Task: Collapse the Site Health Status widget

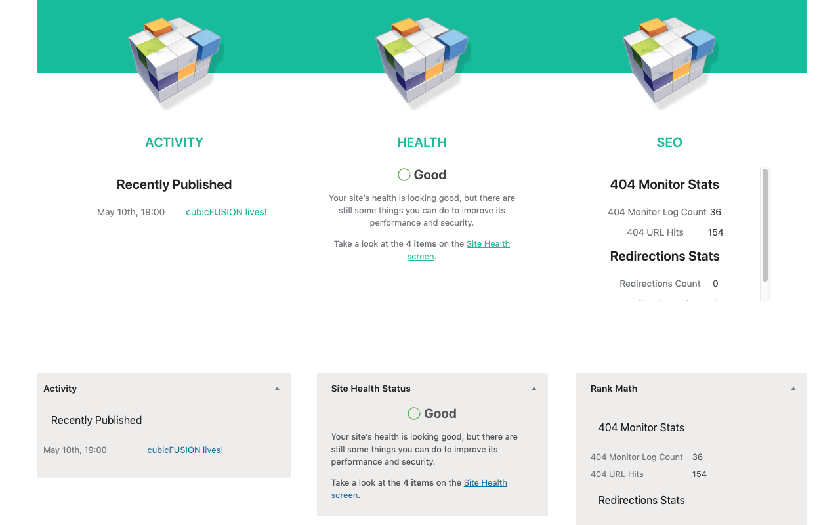Action: 534,388
